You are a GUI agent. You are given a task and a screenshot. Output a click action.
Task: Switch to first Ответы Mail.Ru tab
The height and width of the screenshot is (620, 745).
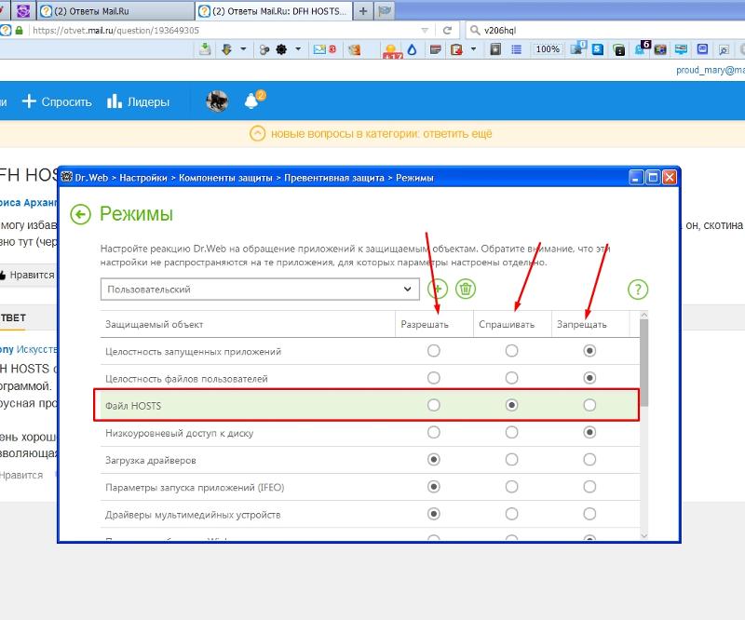[x=115, y=11]
